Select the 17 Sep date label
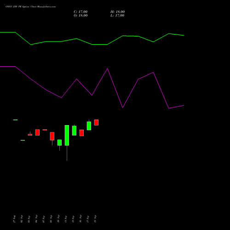230x230 pixels. 88,219
